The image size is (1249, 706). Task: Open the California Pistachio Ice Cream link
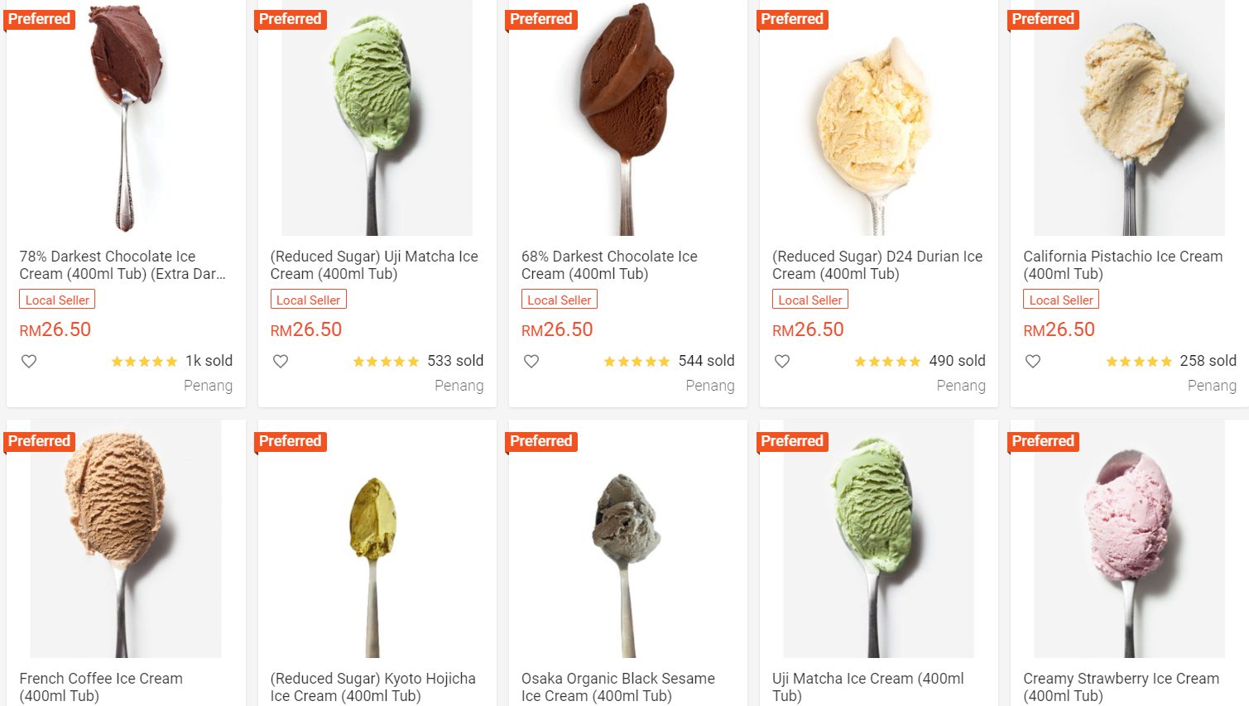click(1122, 265)
